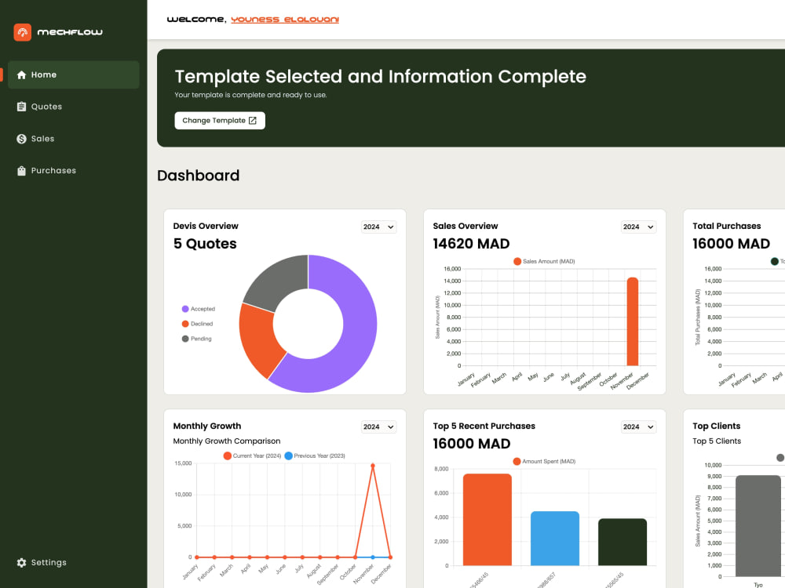Click the Sales dollar icon
This screenshot has height=588, width=785.
pyautogui.click(x=21, y=139)
